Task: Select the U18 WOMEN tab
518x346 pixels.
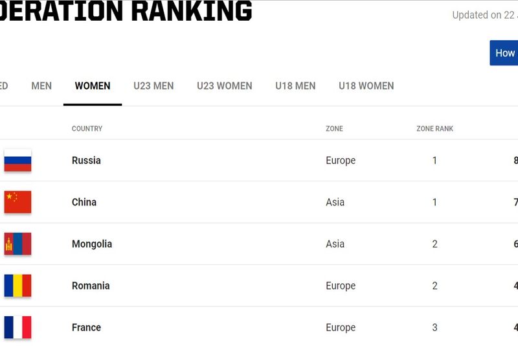Action: click(x=366, y=86)
